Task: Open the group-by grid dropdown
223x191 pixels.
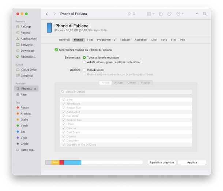Action: pyautogui.click(x=151, y=14)
